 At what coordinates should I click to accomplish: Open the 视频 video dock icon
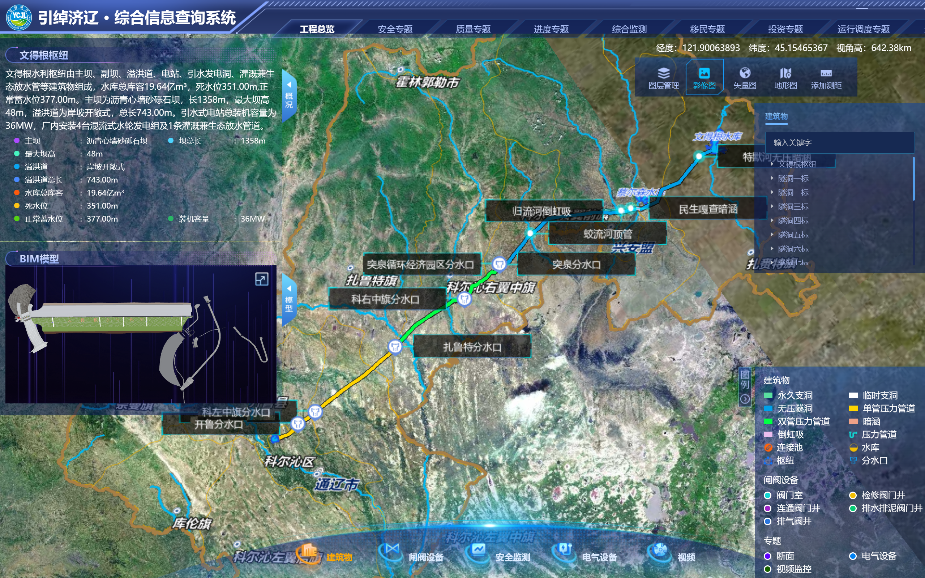660,551
